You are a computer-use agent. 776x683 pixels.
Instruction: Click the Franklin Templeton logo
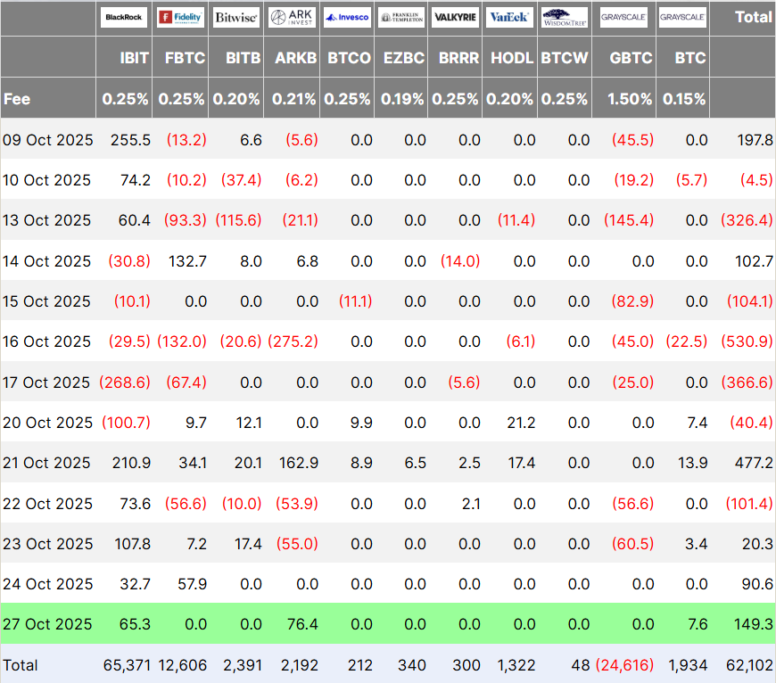(x=401, y=17)
